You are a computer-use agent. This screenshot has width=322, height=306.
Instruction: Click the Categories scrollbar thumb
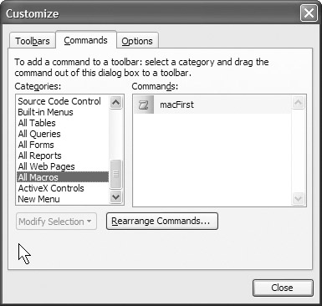[x=115, y=174]
